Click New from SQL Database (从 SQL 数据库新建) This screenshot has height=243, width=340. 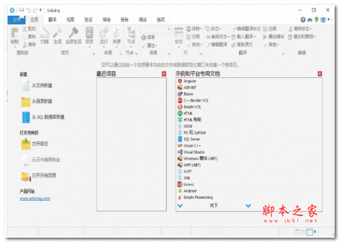(x=43, y=117)
